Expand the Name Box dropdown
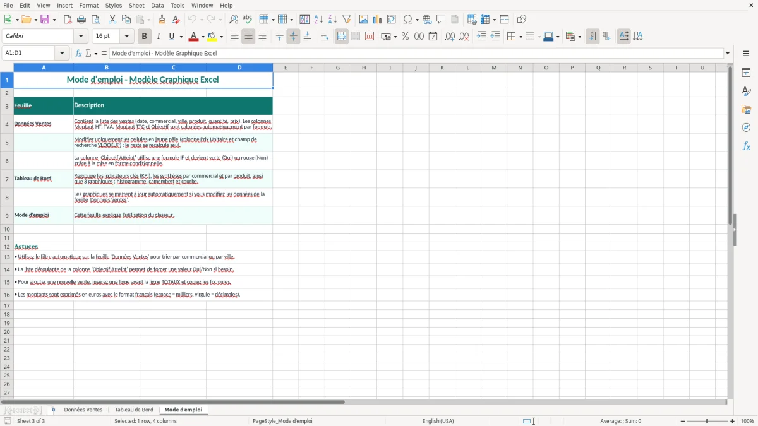This screenshot has height=426, width=758. 63,54
